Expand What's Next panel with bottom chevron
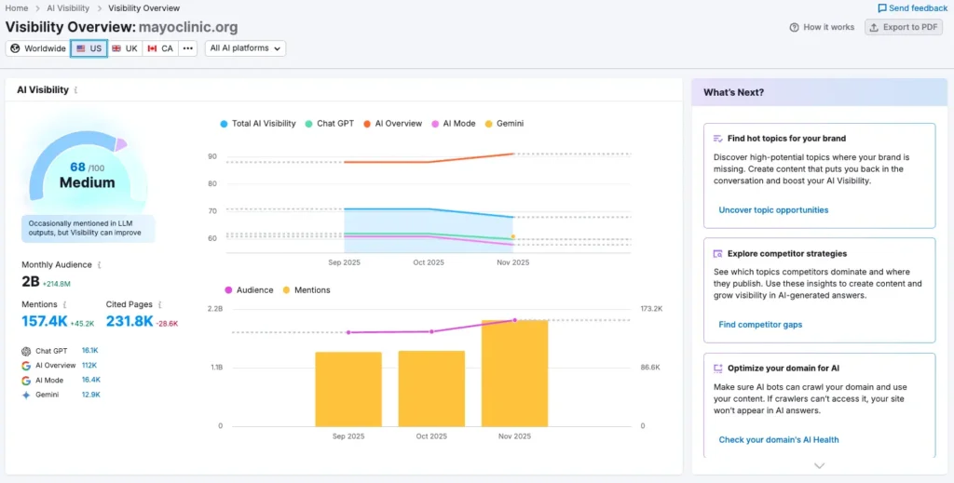This screenshot has height=483, width=954. (x=820, y=466)
